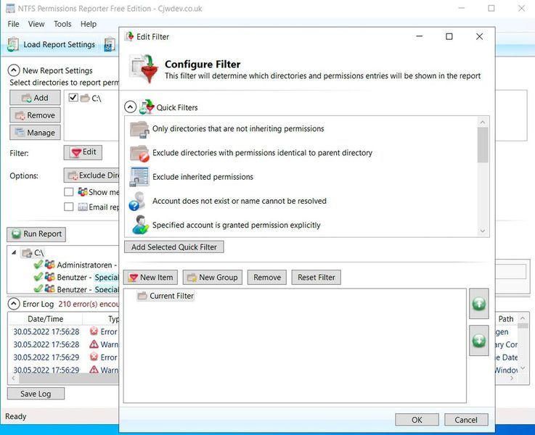Screen dimensions: 535x435
Task: Select 'Only directories not inheriting permissions' filter icon
Action: coord(139,129)
